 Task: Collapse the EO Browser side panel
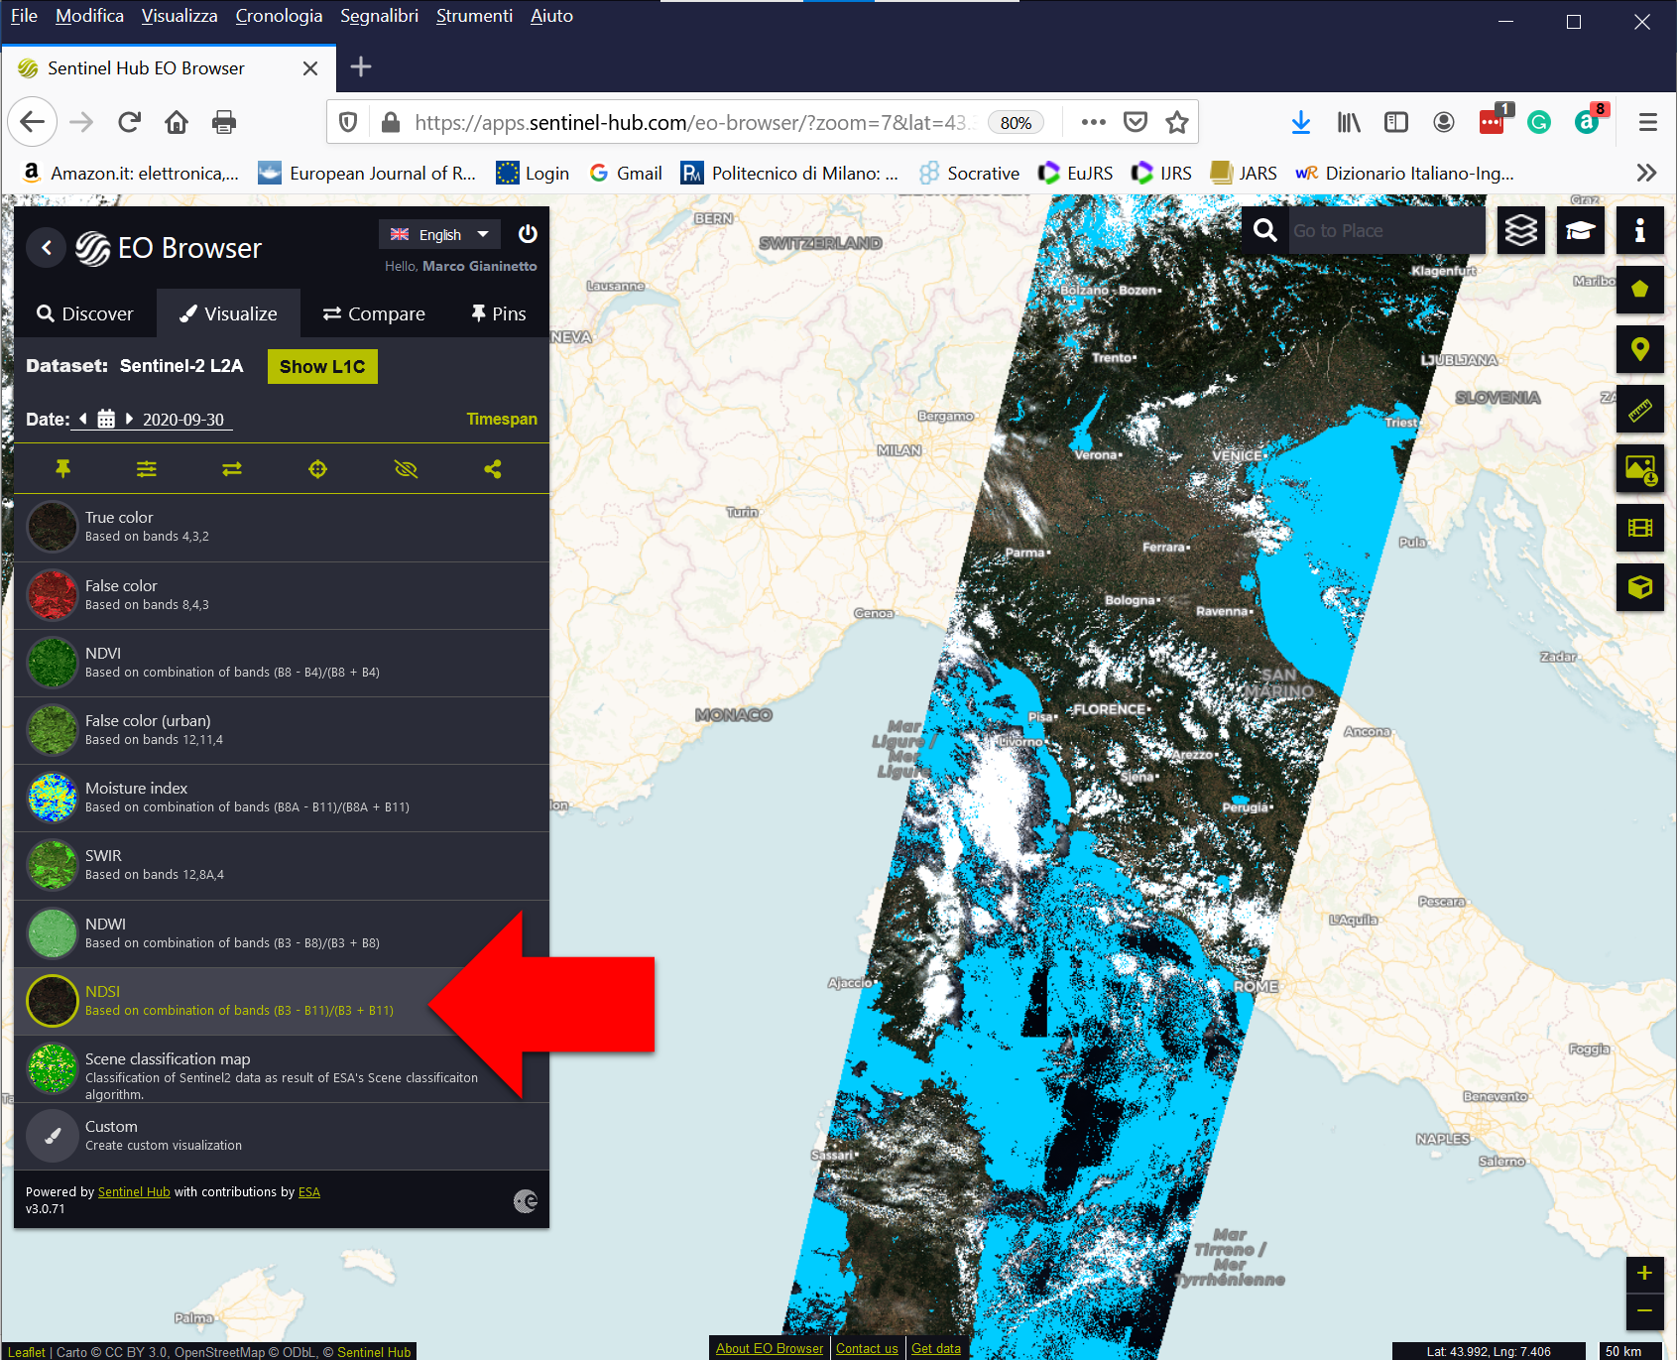46,247
